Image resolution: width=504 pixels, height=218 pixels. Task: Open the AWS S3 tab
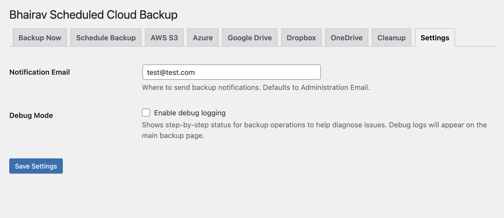[164, 38]
